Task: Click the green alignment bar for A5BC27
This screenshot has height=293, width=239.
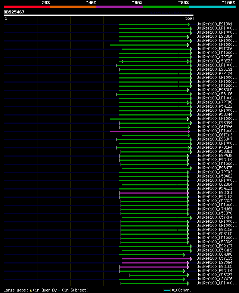Action: click(x=158, y=275)
